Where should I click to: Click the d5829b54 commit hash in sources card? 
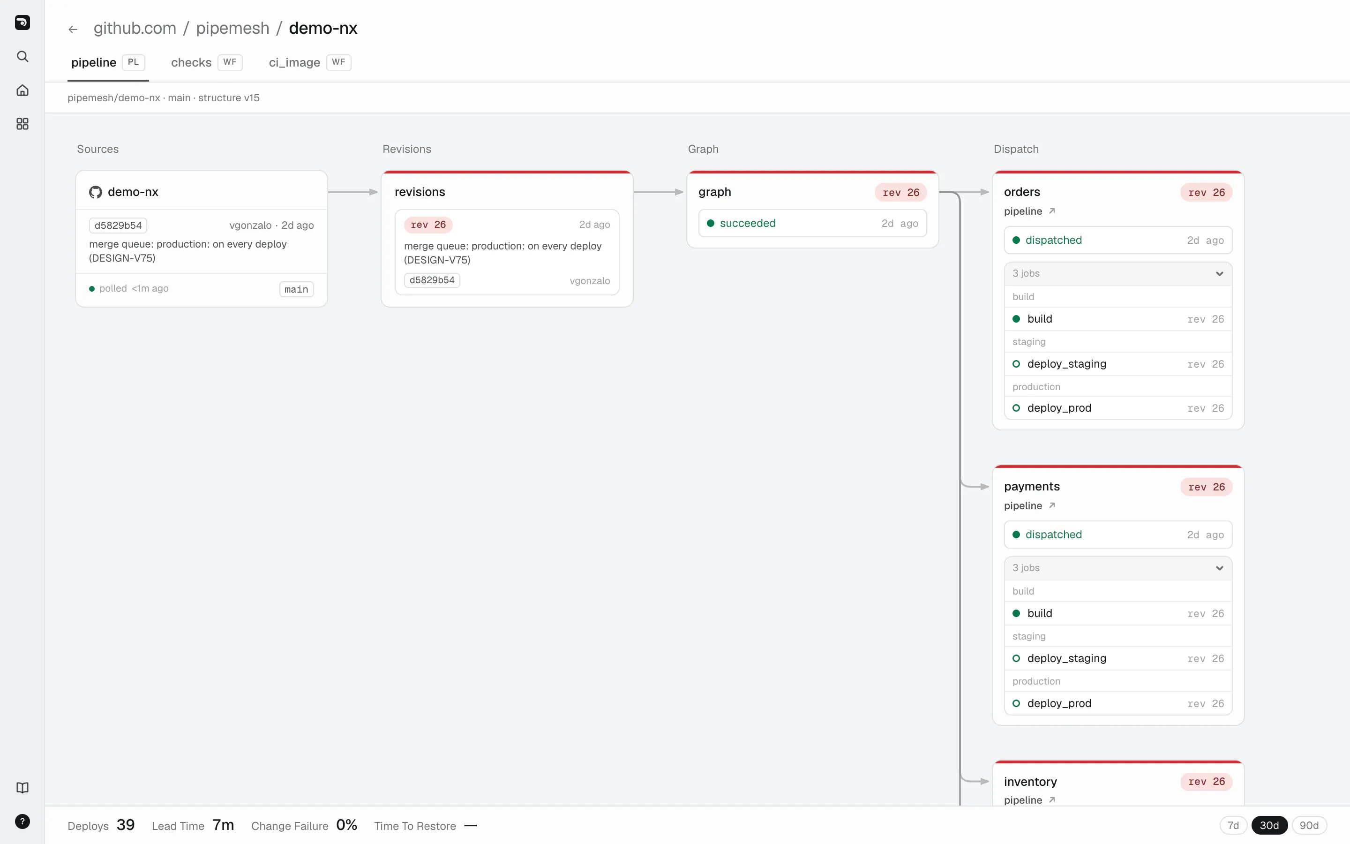point(118,226)
